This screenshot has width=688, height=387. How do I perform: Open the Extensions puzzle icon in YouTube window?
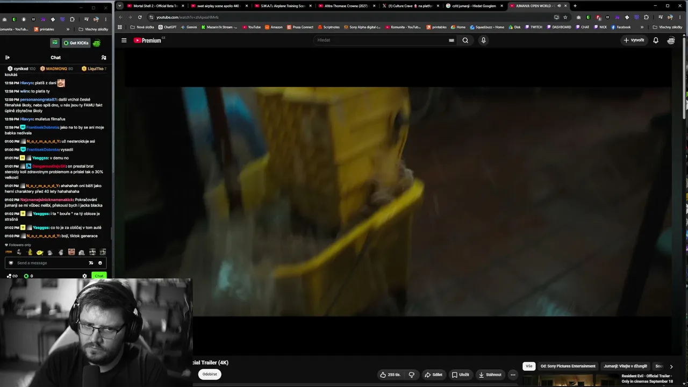[x=646, y=17]
